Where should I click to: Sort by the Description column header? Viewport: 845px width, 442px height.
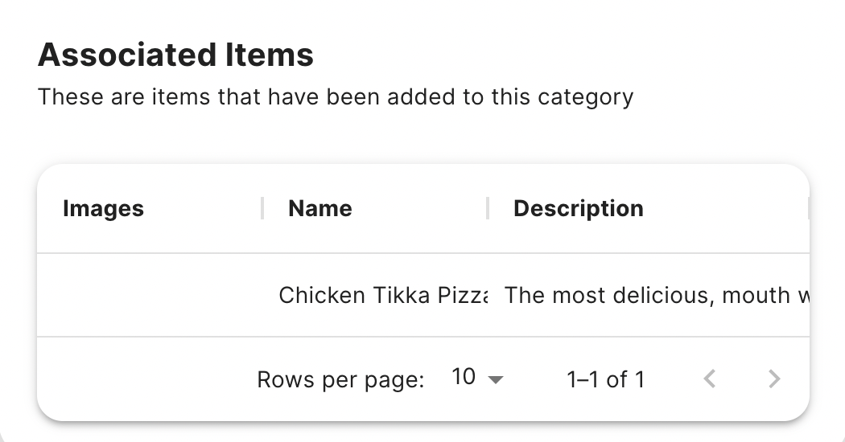pyautogui.click(x=578, y=209)
